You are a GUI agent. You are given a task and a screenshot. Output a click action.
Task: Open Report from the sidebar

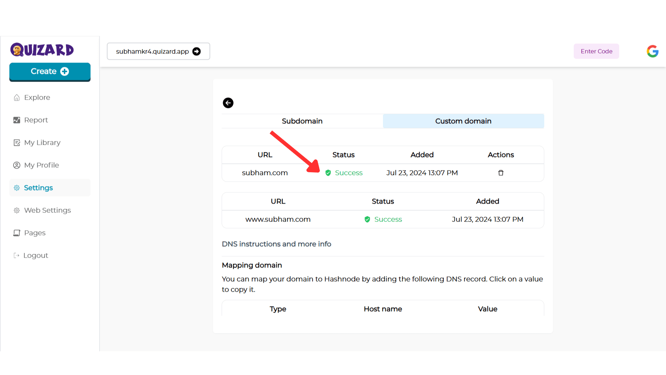(x=50, y=120)
